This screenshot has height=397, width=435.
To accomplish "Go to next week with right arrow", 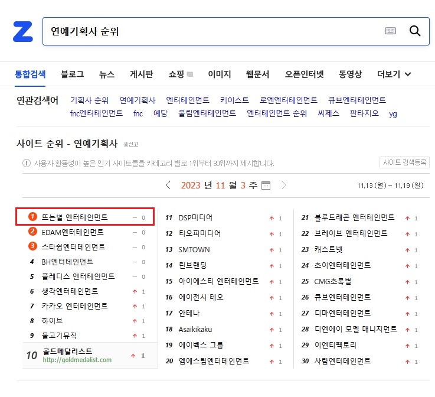I will tap(284, 185).
